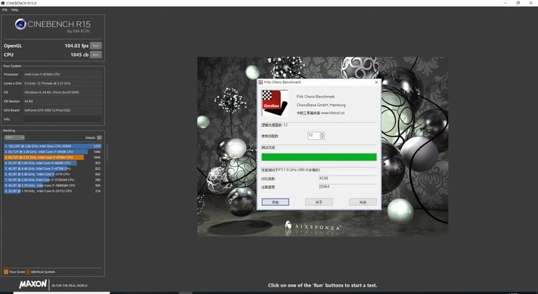This screenshot has height=294, width=538.
Task: Click the 关于 about button in Fritz
Action: pos(319,202)
